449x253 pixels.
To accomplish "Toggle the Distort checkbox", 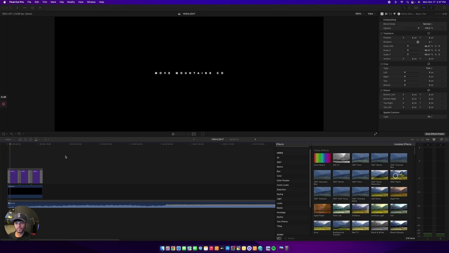I will (382, 90).
